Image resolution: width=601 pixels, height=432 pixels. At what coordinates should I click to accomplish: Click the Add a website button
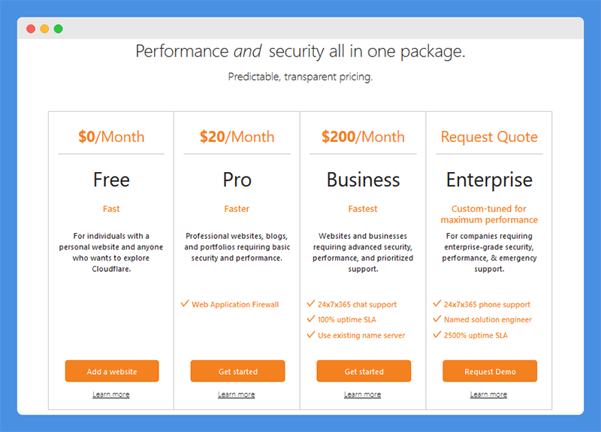pyautogui.click(x=112, y=370)
